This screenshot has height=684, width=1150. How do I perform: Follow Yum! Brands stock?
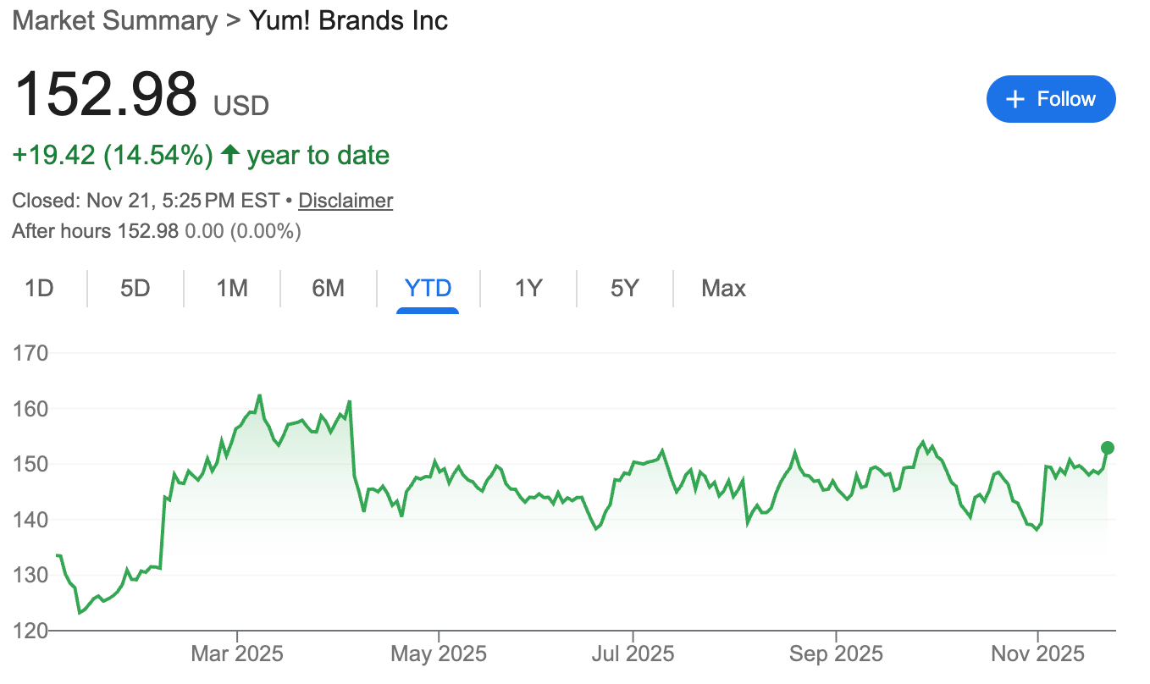(x=1051, y=99)
